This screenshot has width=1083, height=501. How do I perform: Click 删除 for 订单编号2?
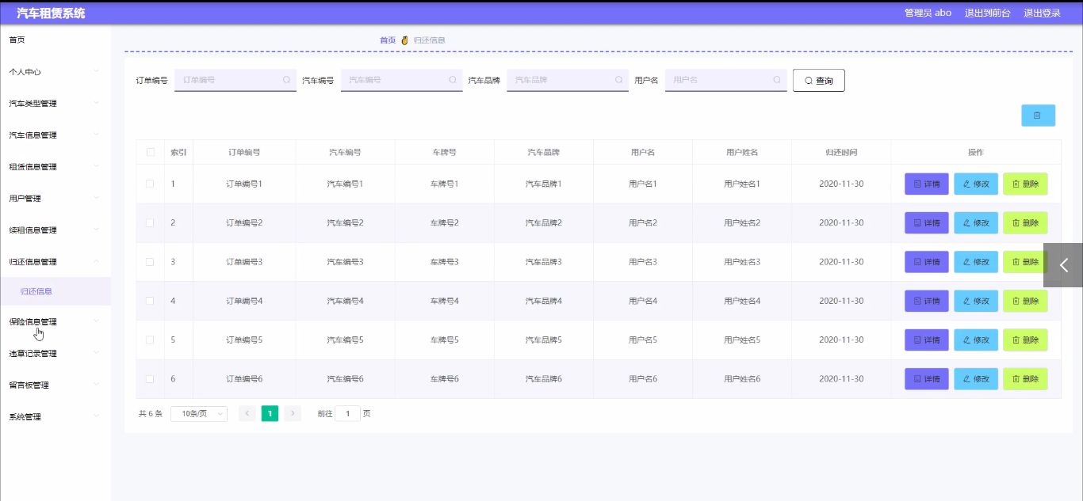coord(1025,223)
